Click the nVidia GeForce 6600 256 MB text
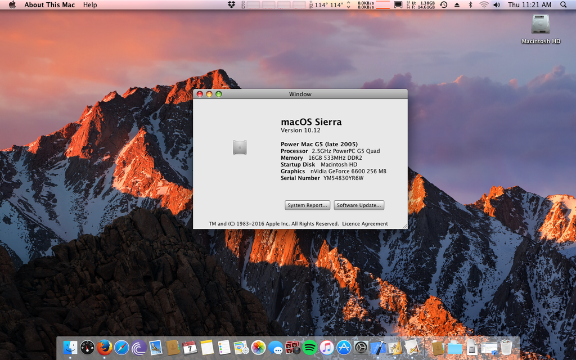The height and width of the screenshot is (360, 576). [348, 171]
